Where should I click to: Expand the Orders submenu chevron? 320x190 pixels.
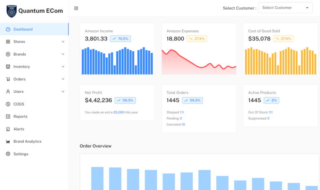[x=63, y=79]
